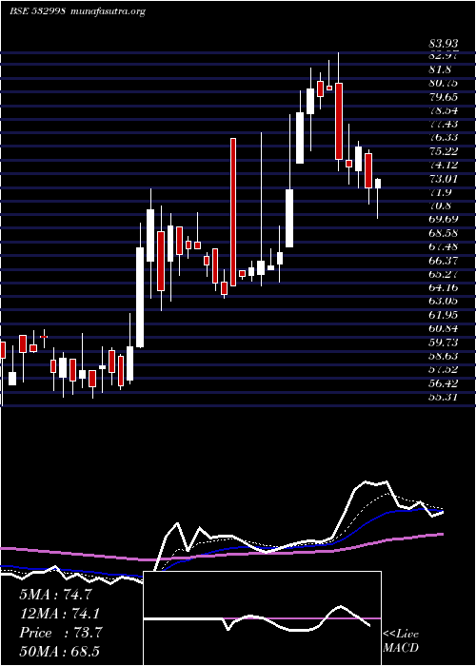This screenshot has height=666, width=476.
Task: Click the 68.58 price axis label
Action: [444, 233]
